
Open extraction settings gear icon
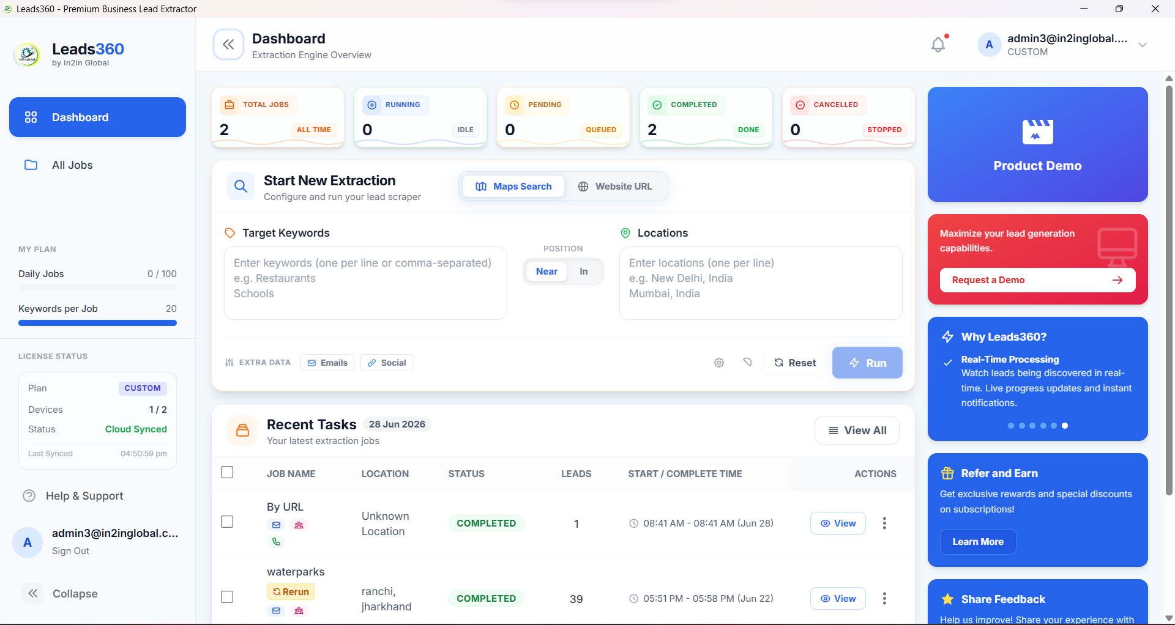pyautogui.click(x=719, y=363)
